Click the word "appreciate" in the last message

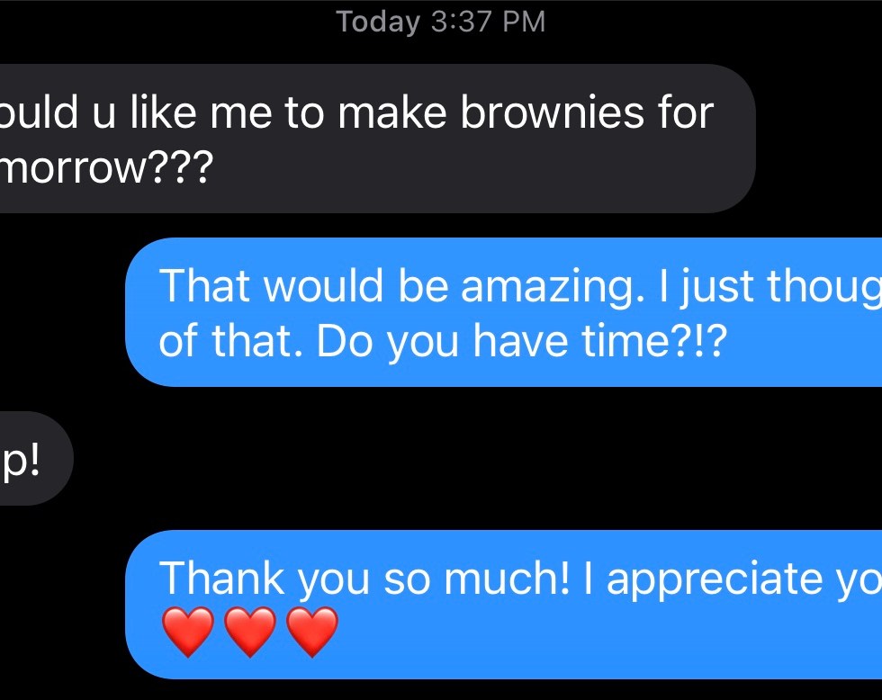click(x=719, y=579)
